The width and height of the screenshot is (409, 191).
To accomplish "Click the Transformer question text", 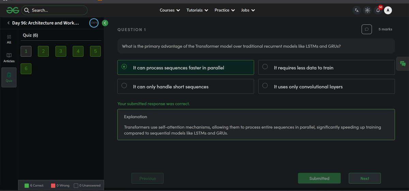I will click(231, 46).
